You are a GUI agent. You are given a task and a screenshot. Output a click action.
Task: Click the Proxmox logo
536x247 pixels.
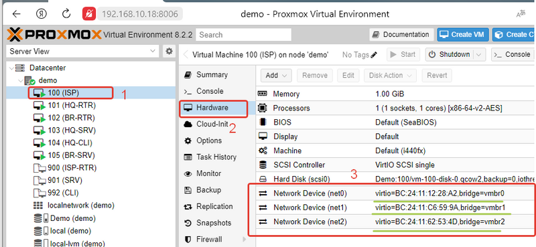coord(54,35)
